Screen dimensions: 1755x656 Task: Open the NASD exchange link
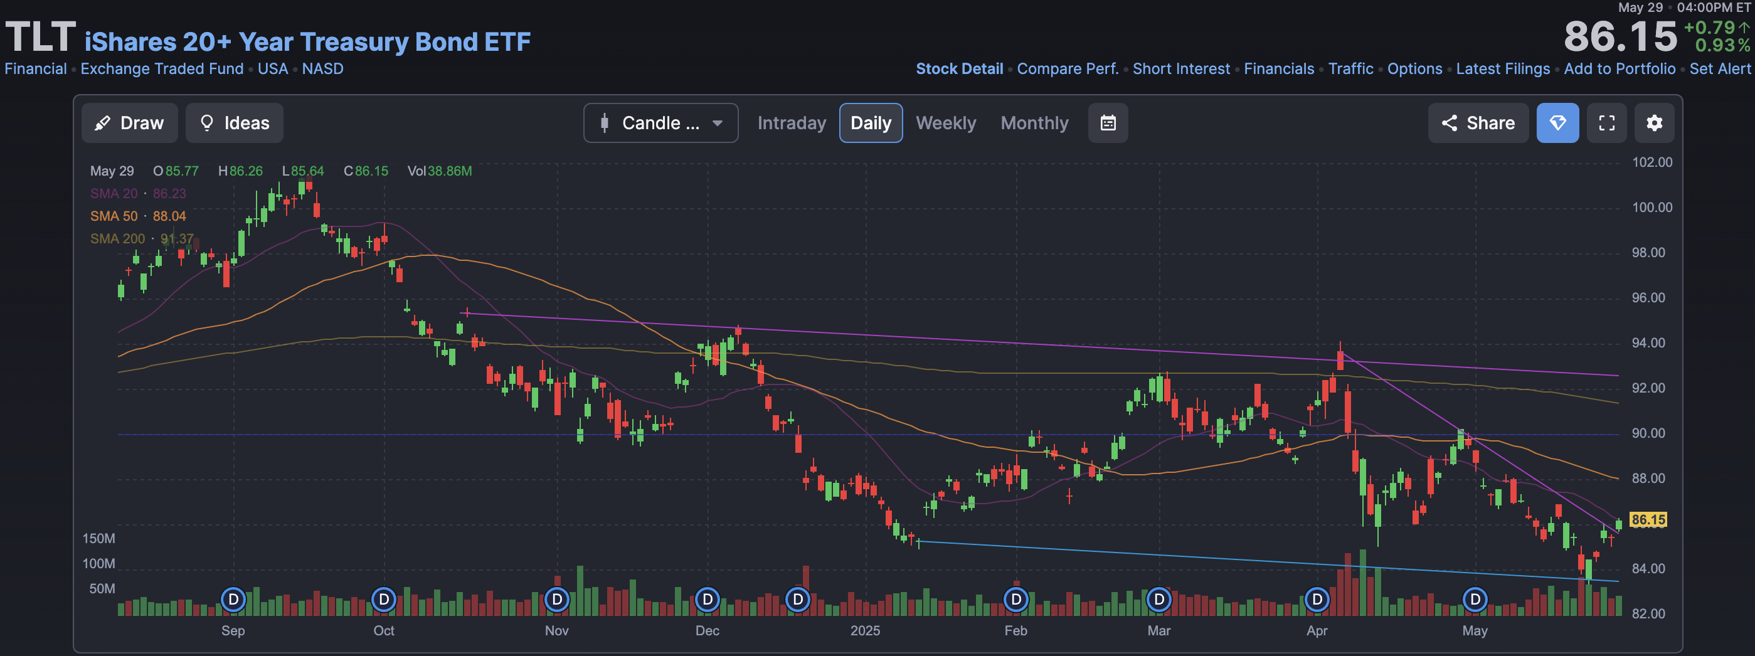pos(322,69)
